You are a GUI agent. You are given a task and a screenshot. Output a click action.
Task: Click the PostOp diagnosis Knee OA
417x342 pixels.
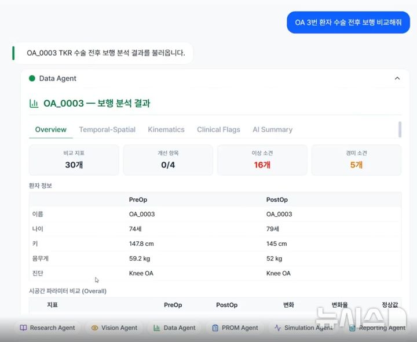(279, 274)
